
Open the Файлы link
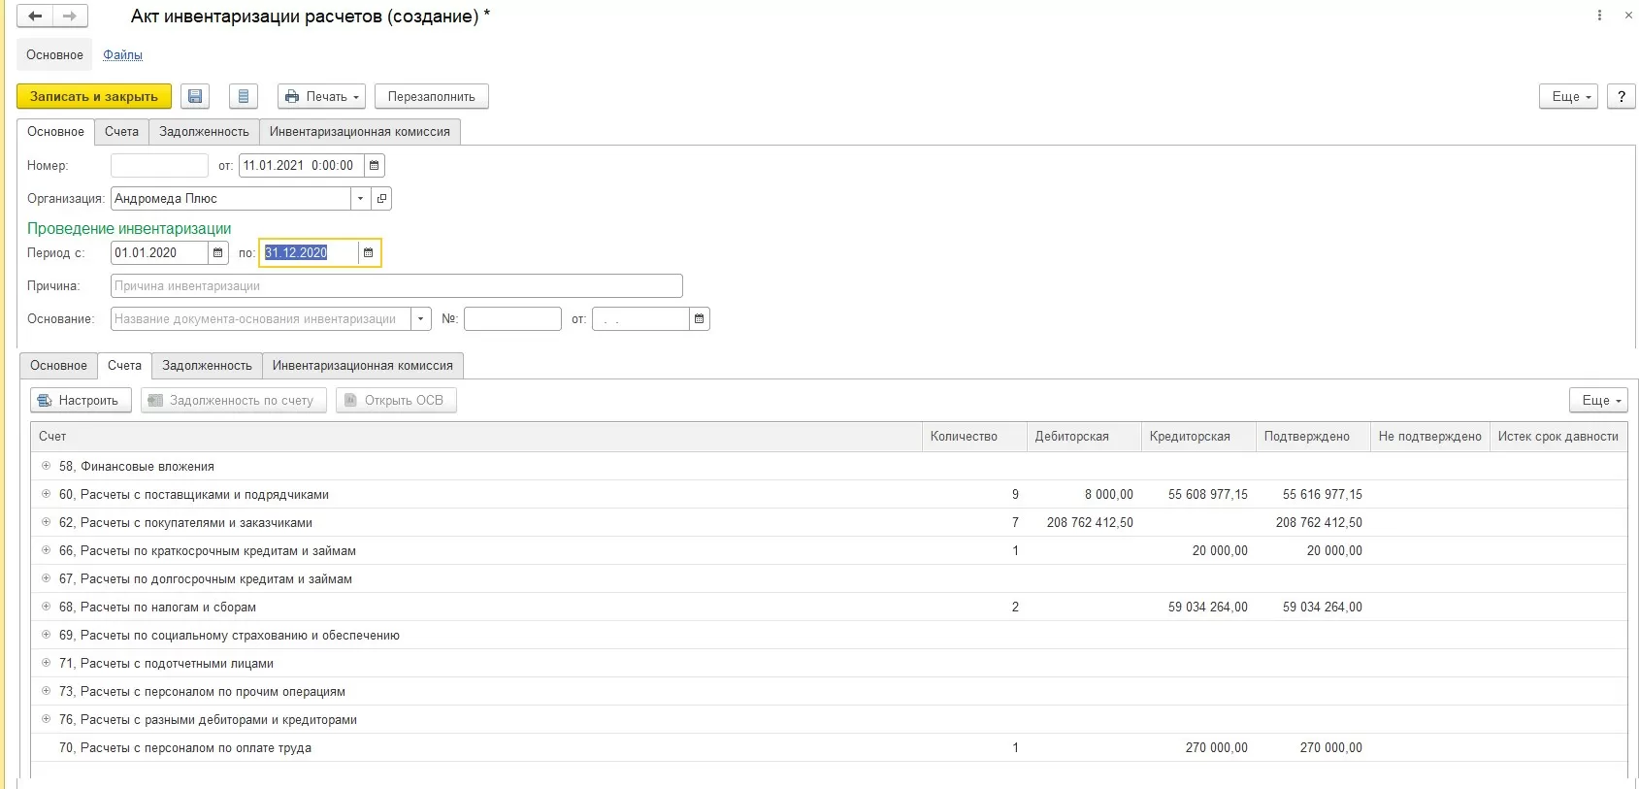(123, 55)
